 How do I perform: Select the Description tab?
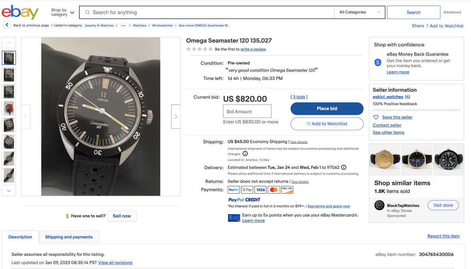coord(20,237)
